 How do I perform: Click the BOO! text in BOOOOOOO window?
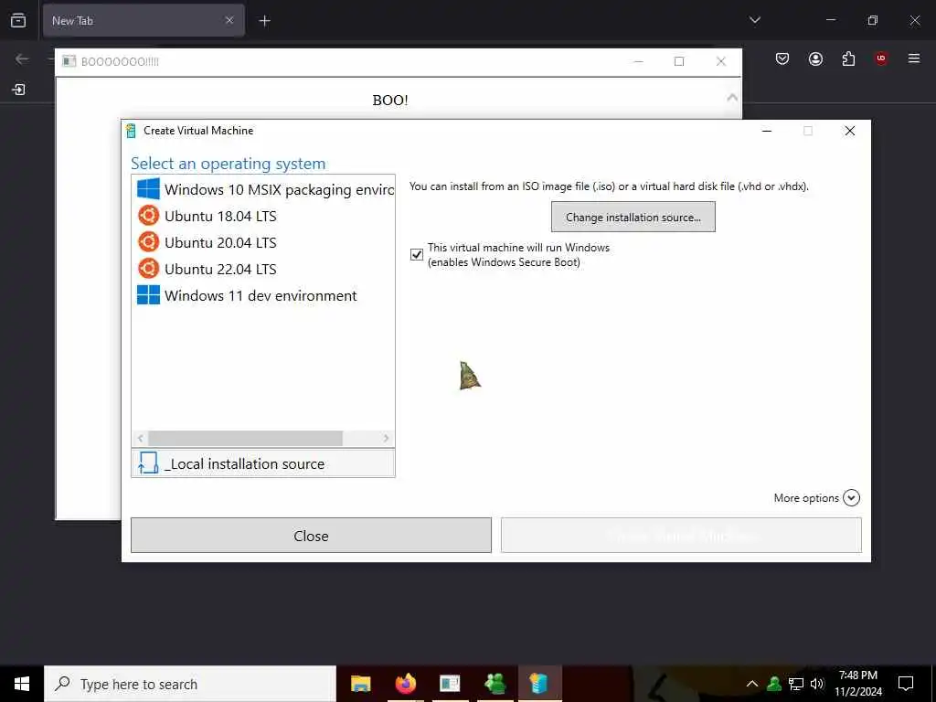390,100
